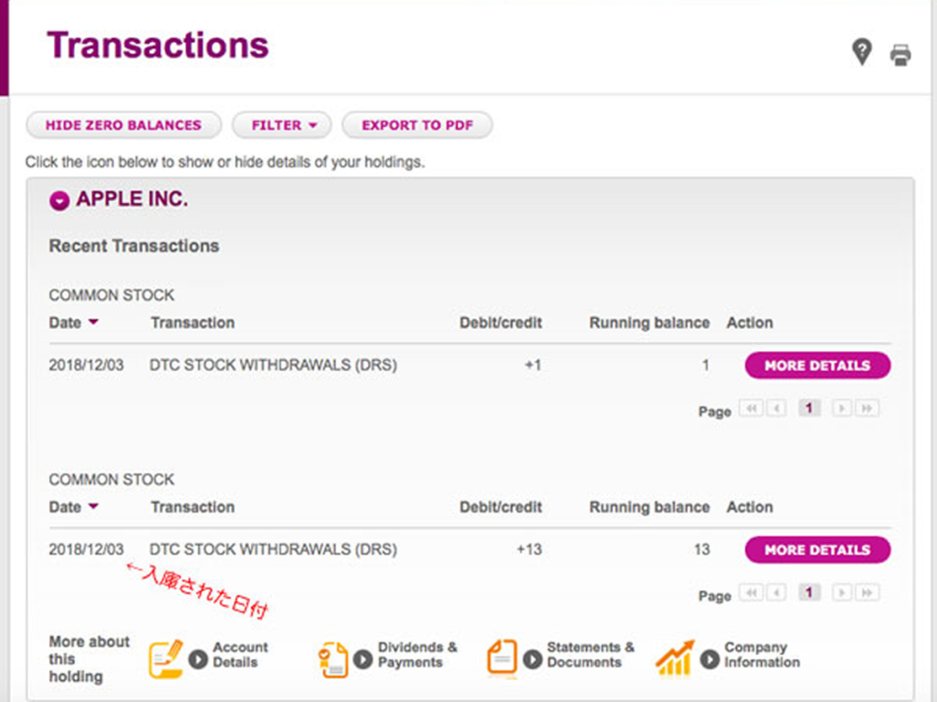Click DTC STOCK WITHDRAWALS row with +13
The width and height of the screenshot is (937, 702).
[x=273, y=549]
